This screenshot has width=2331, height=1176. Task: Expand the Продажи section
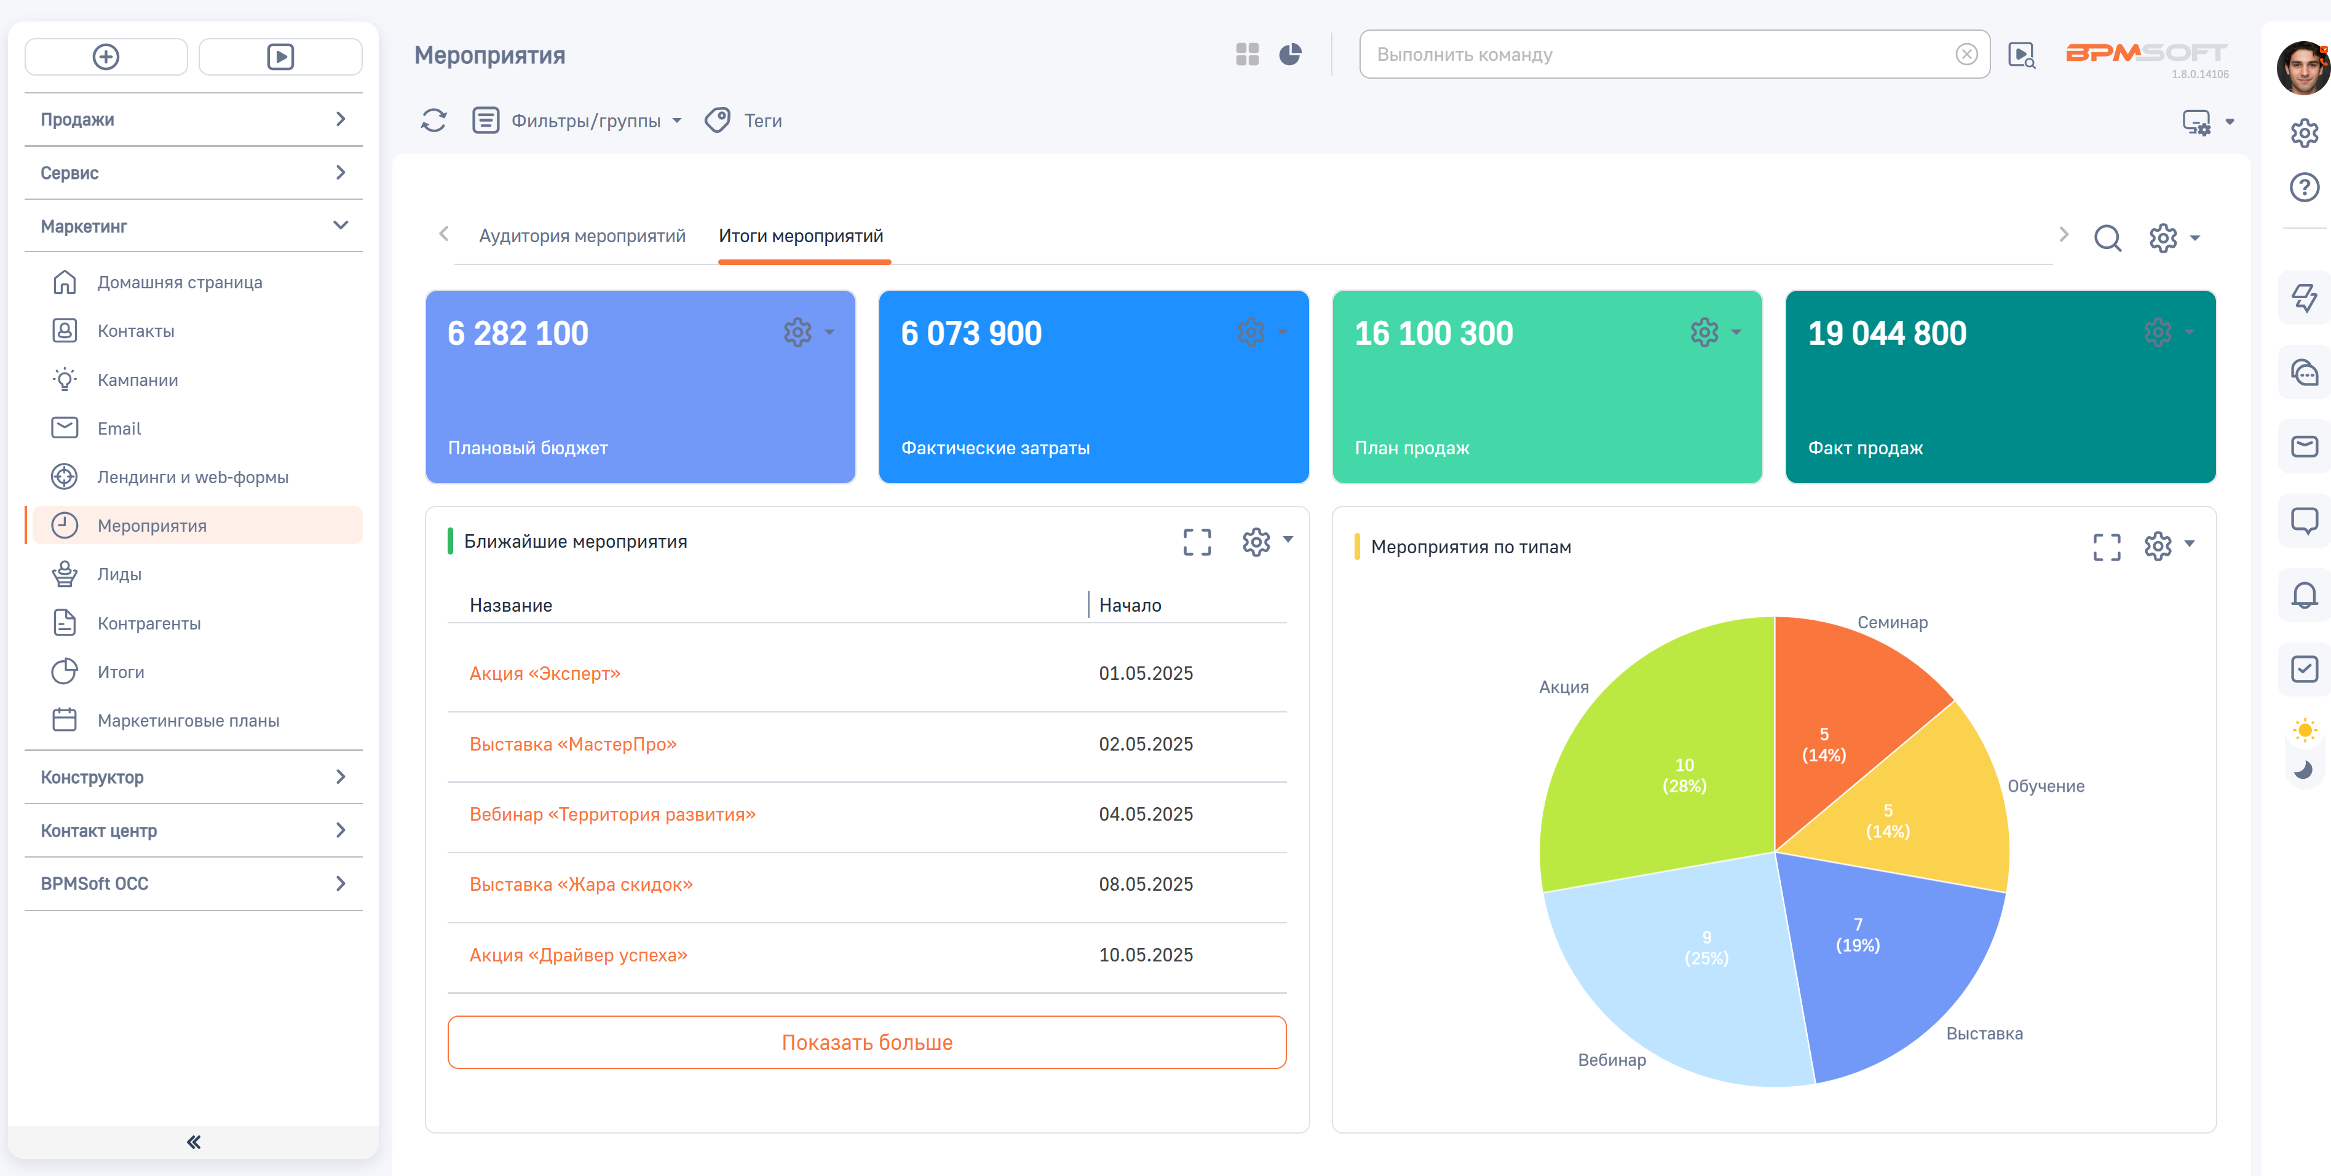coord(194,119)
